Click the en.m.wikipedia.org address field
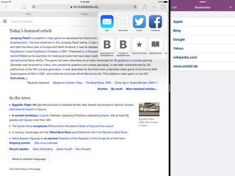 85,7
